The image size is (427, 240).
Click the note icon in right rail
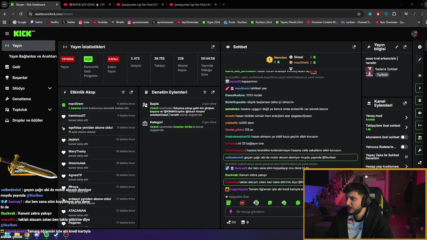point(420,100)
